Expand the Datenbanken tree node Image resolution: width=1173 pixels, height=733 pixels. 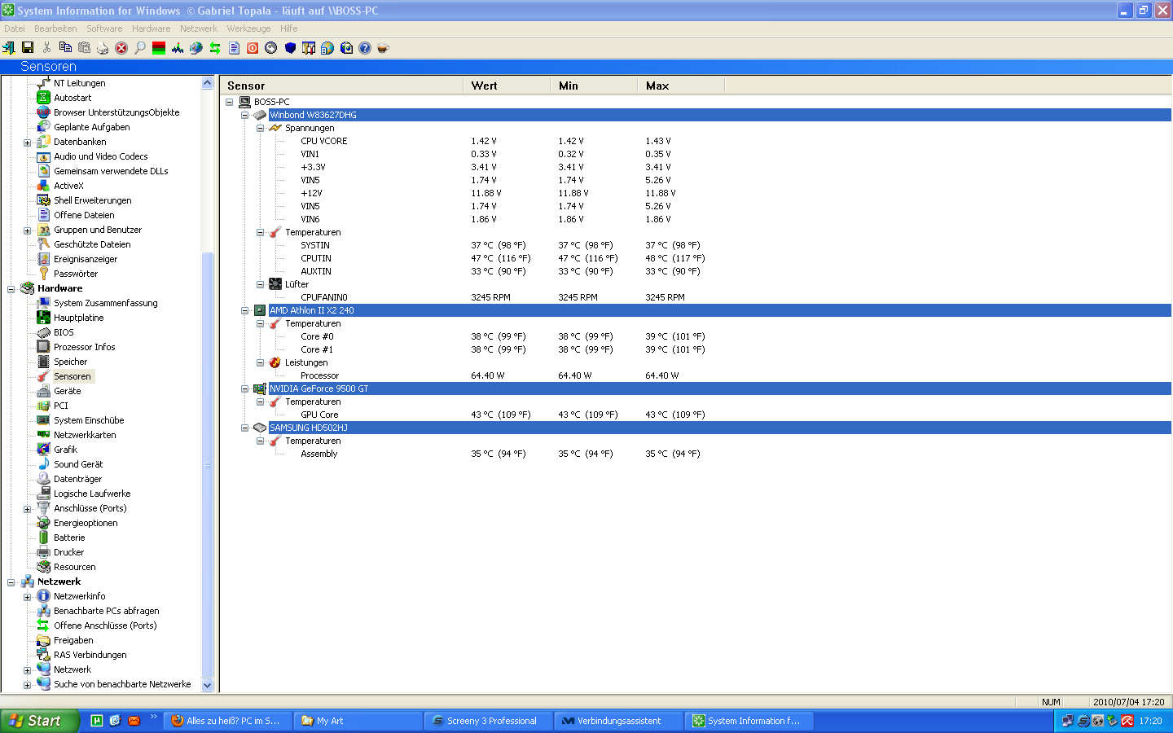coord(27,142)
